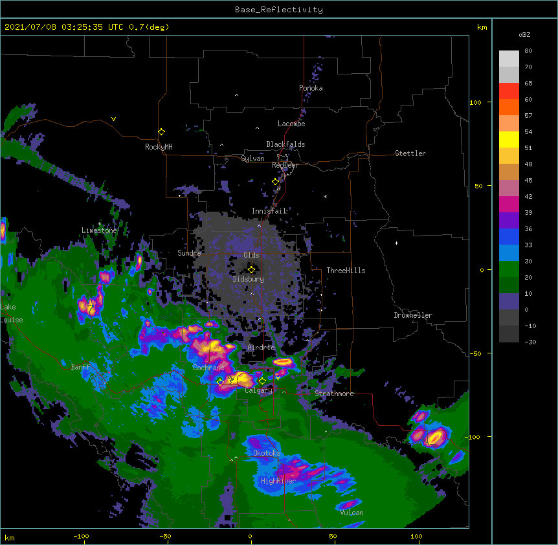Select the red 60-65 dBZ legend swatch
558x545 pixels.
(x=509, y=91)
